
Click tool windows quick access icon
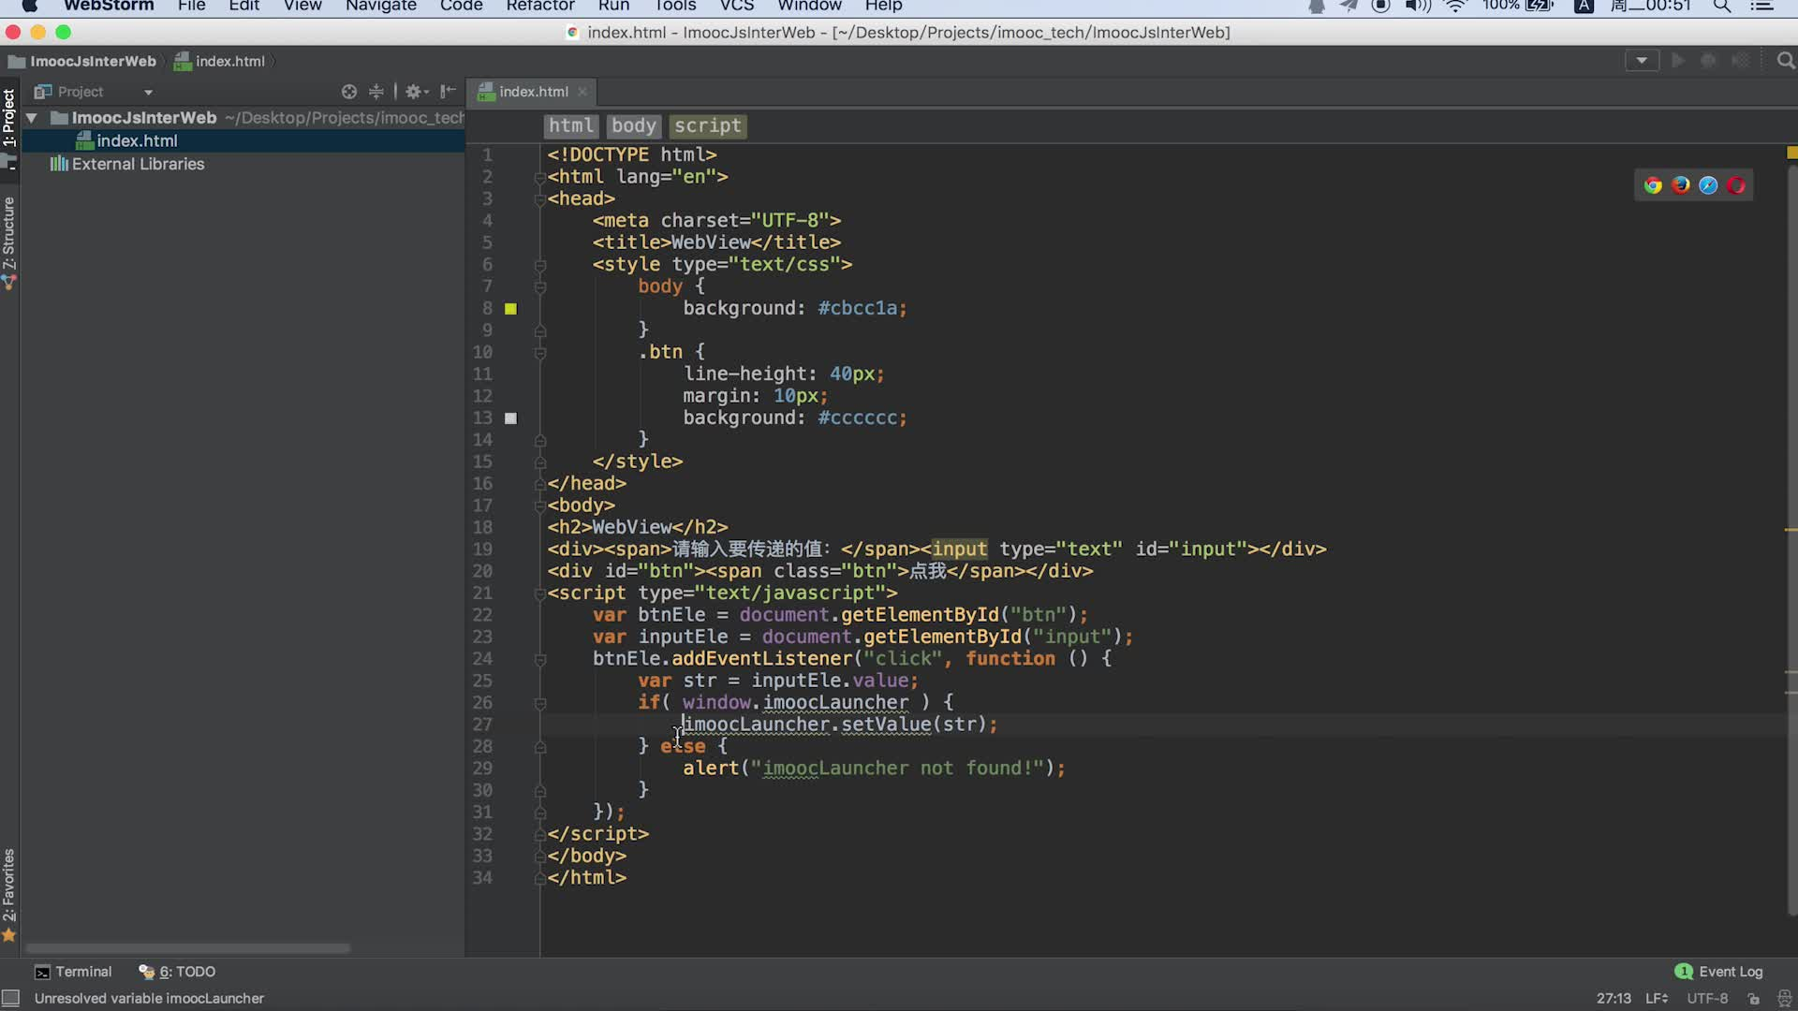click(10, 999)
